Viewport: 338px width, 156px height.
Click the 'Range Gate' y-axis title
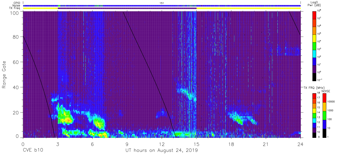click(4, 74)
